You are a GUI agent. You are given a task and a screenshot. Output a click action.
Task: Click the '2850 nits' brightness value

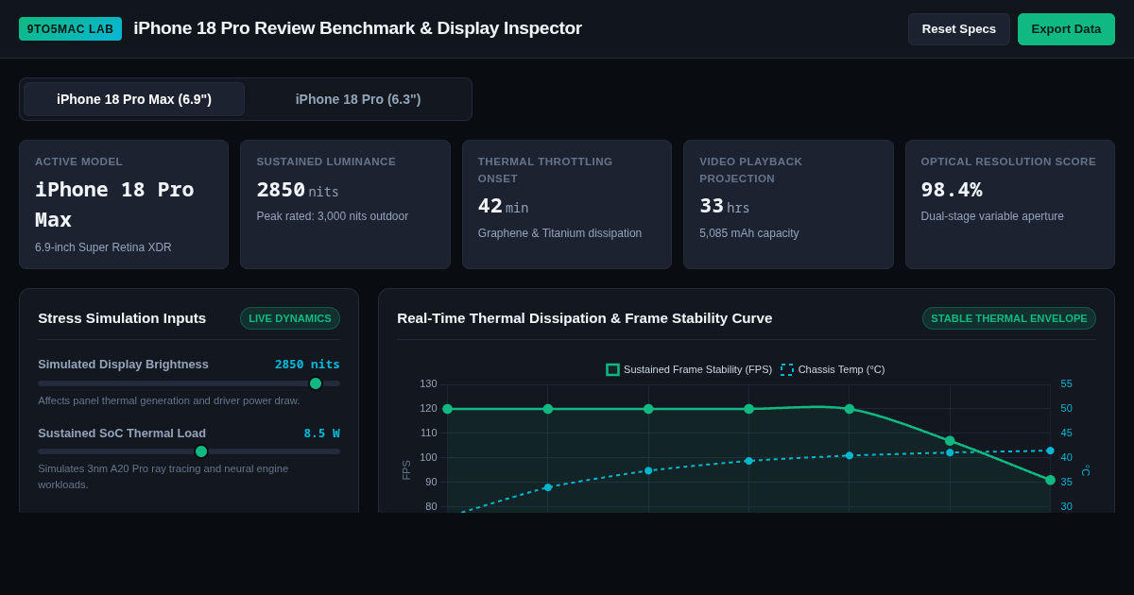point(307,365)
